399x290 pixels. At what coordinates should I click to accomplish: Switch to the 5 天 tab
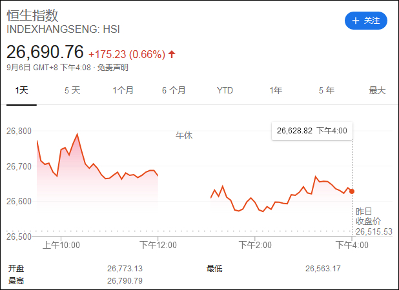(72, 91)
